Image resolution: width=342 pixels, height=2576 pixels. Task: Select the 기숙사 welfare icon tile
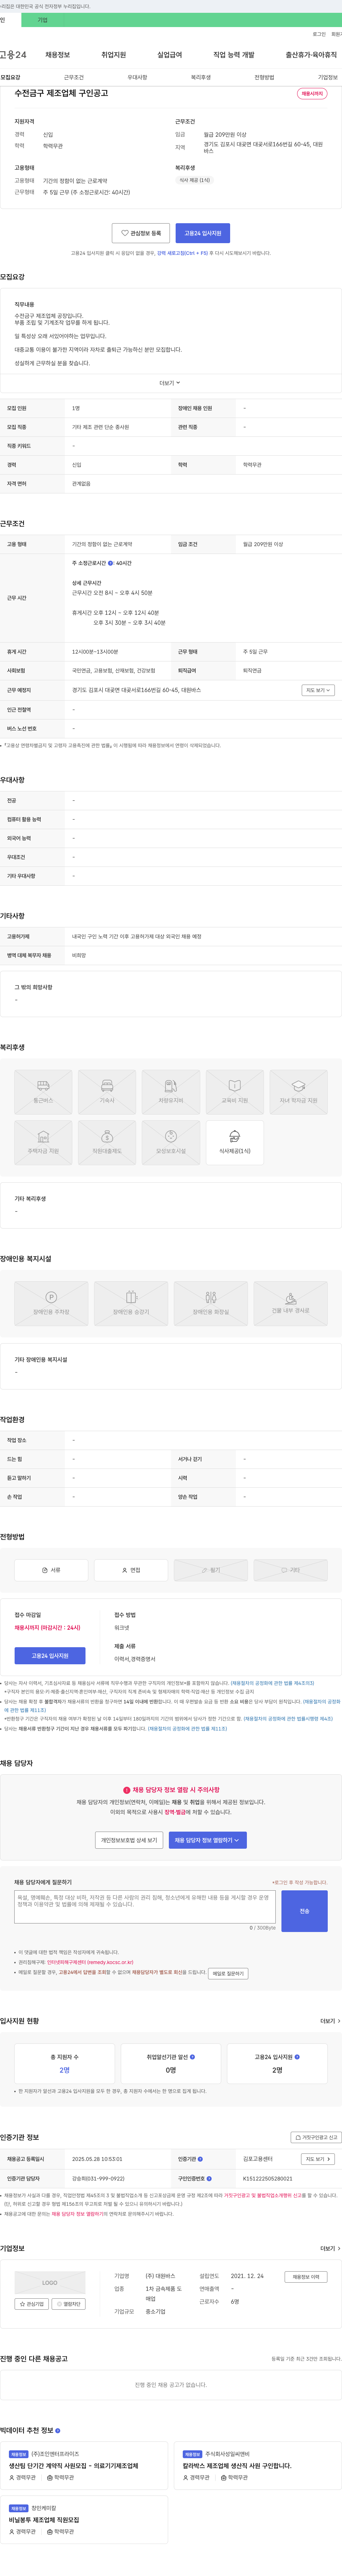point(107,1092)
